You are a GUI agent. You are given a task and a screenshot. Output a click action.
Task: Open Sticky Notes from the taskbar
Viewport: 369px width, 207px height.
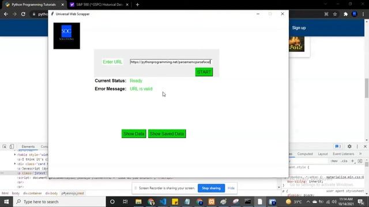(x=175, y=202)
